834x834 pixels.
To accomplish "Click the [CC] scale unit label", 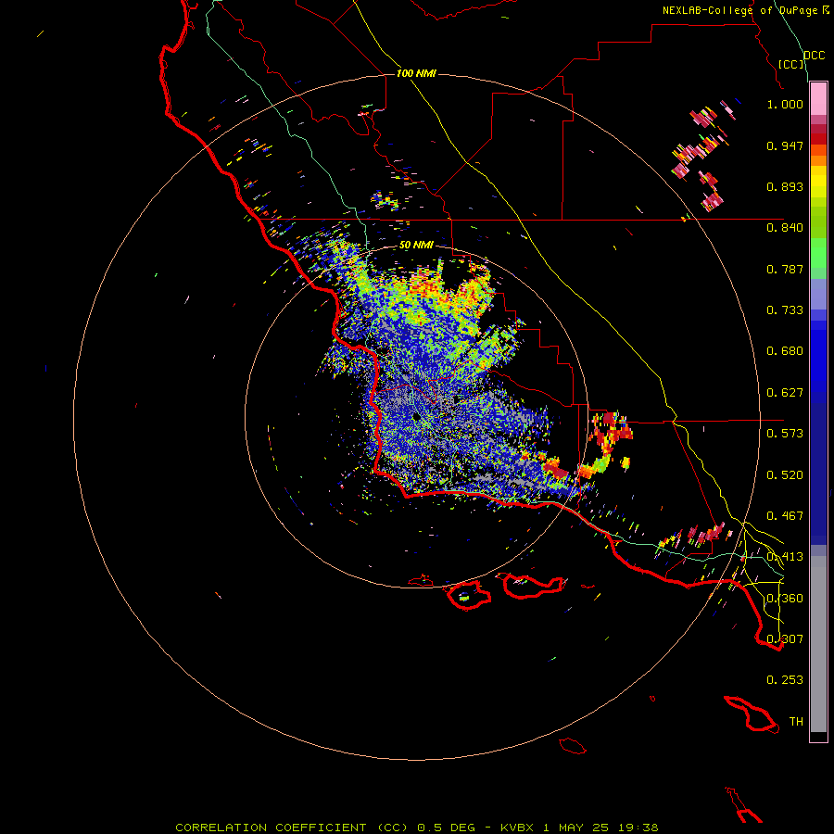I will pyautogui.click(x=791, y=64).
